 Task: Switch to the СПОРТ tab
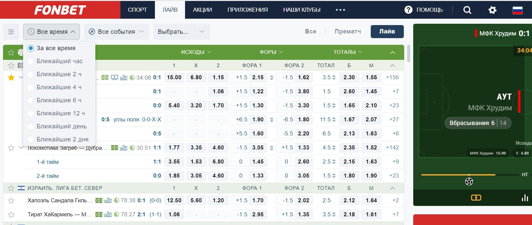[x=138, y=10]
